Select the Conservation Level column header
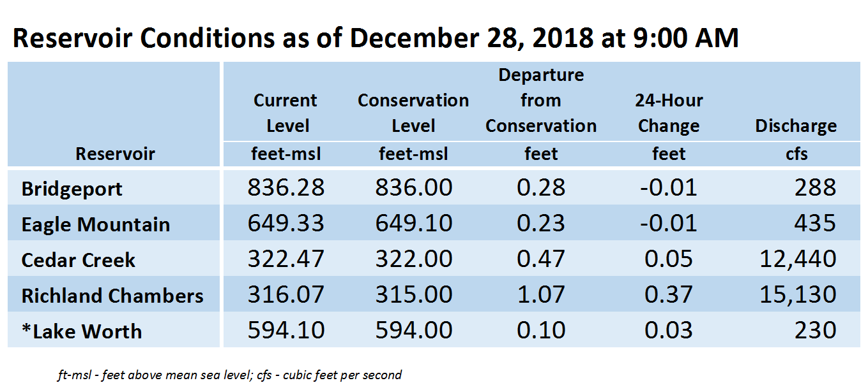 [x=413, y=113]
